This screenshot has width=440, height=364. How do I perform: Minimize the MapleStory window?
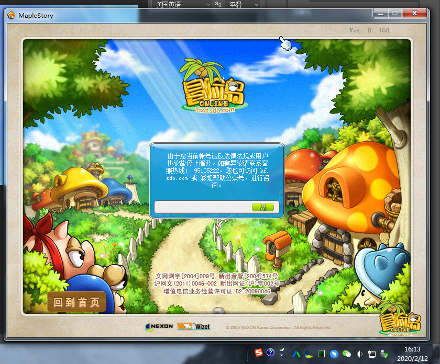[380, 14]
